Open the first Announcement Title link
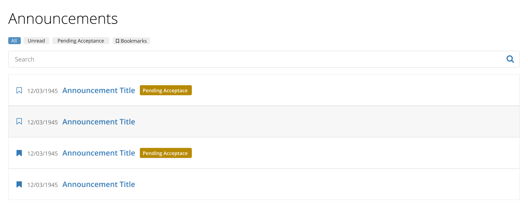 tap(99, 90)
